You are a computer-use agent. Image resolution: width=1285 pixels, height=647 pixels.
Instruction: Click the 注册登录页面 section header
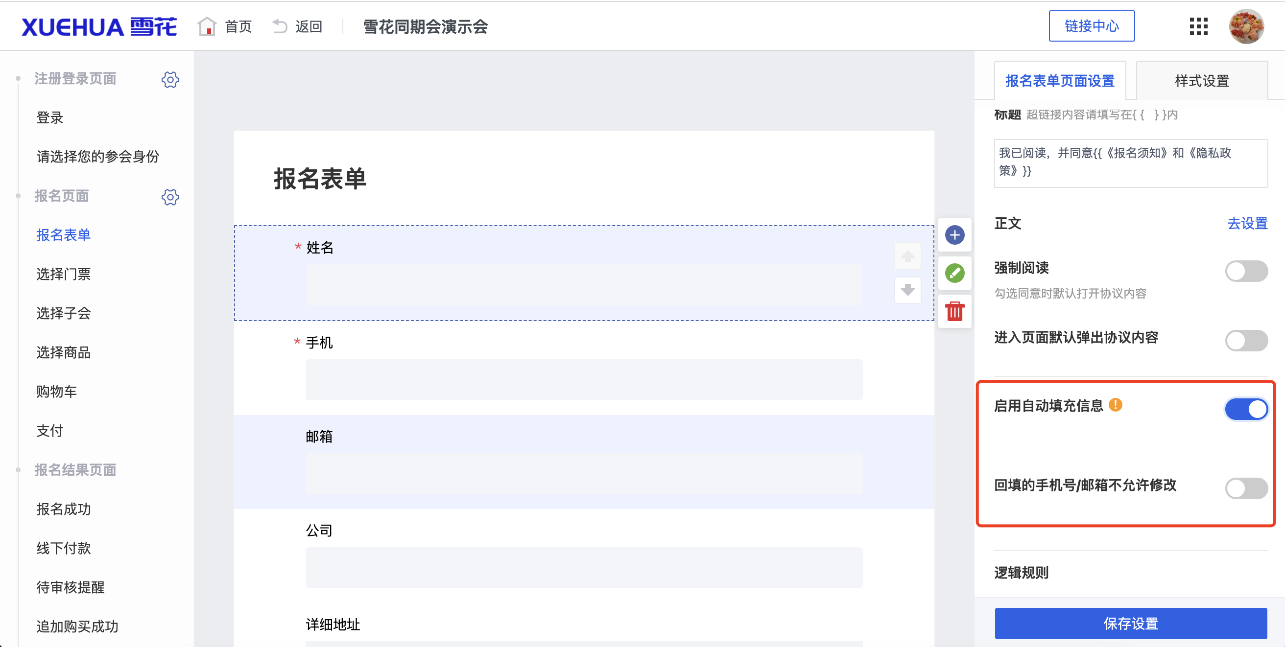coord(75,79)
